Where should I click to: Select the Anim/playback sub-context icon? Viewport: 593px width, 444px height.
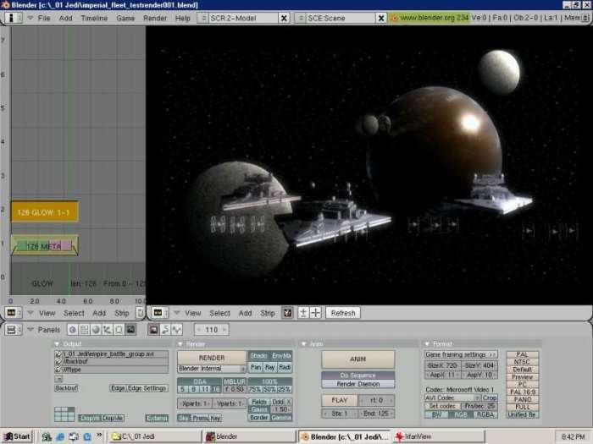tap(165, 330)
